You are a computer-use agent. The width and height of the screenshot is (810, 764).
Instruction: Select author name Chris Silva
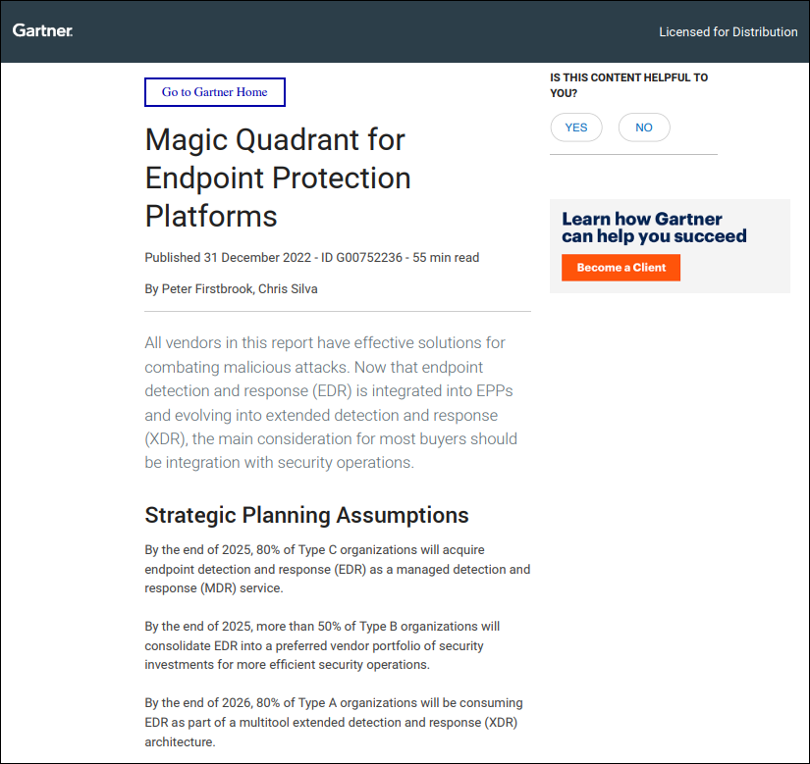(x=288, y=289)
